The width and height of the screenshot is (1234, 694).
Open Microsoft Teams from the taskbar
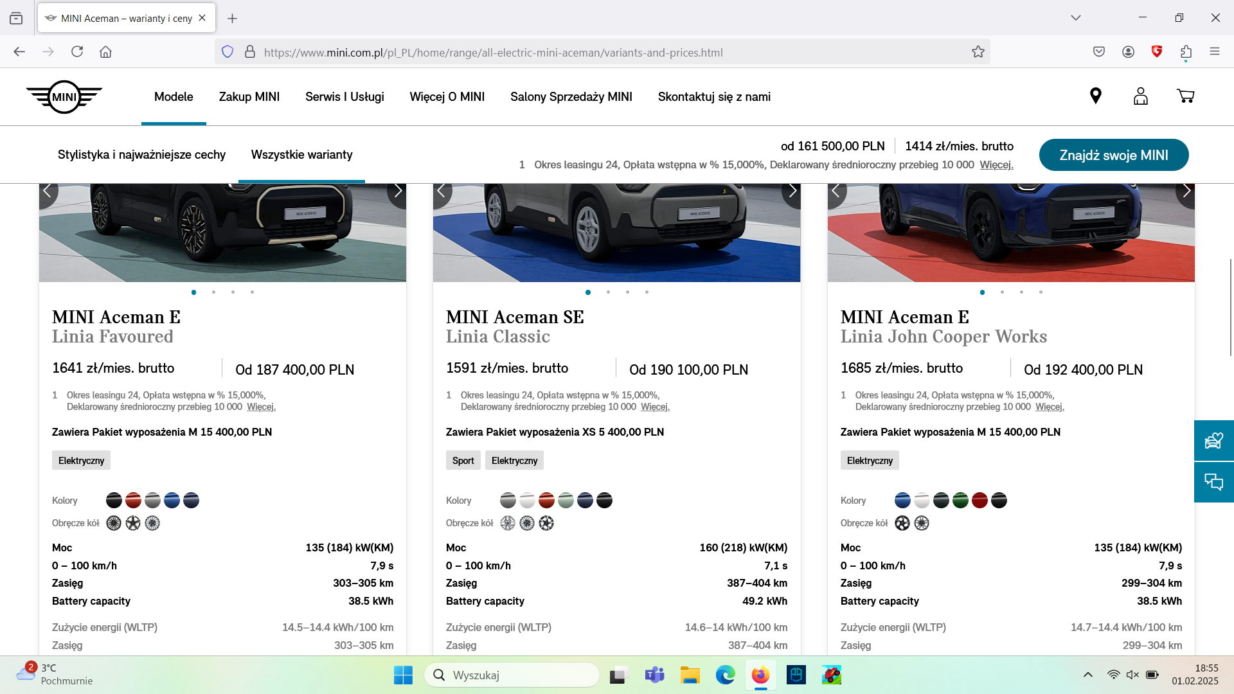click(x=654, y=675)
